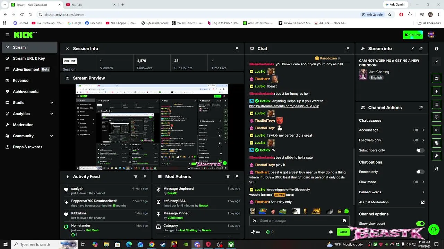
Task: Toggle Emotes only chat
Action: 420,172
